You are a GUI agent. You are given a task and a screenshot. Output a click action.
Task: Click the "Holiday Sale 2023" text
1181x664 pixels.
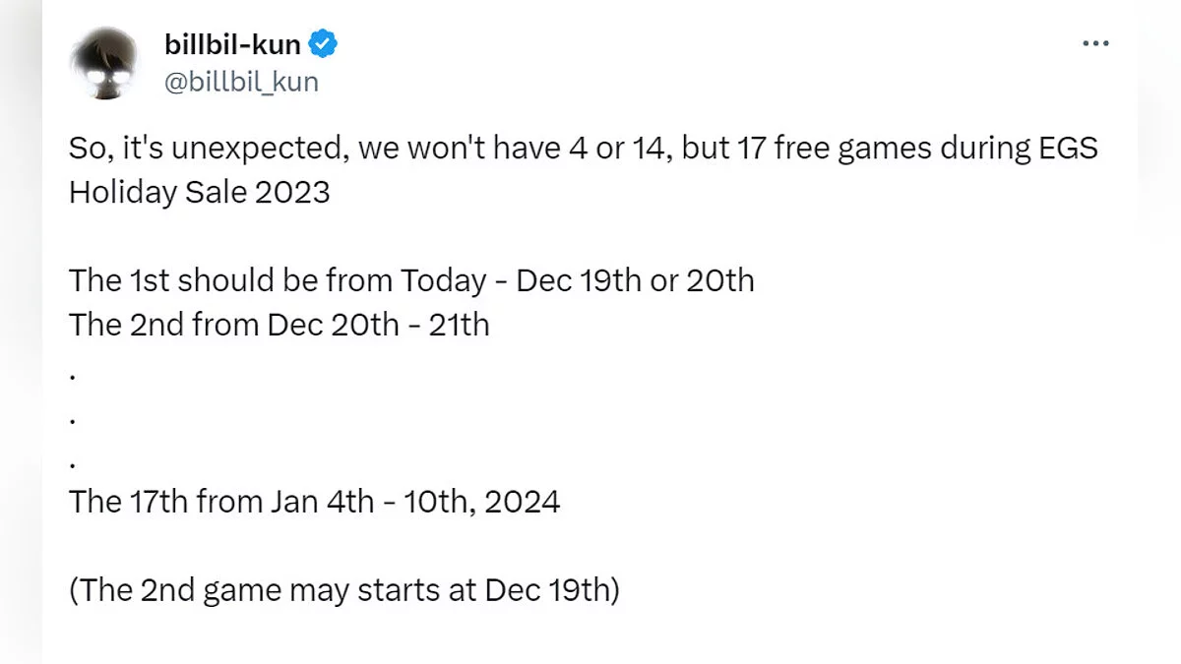coord(199,192)
